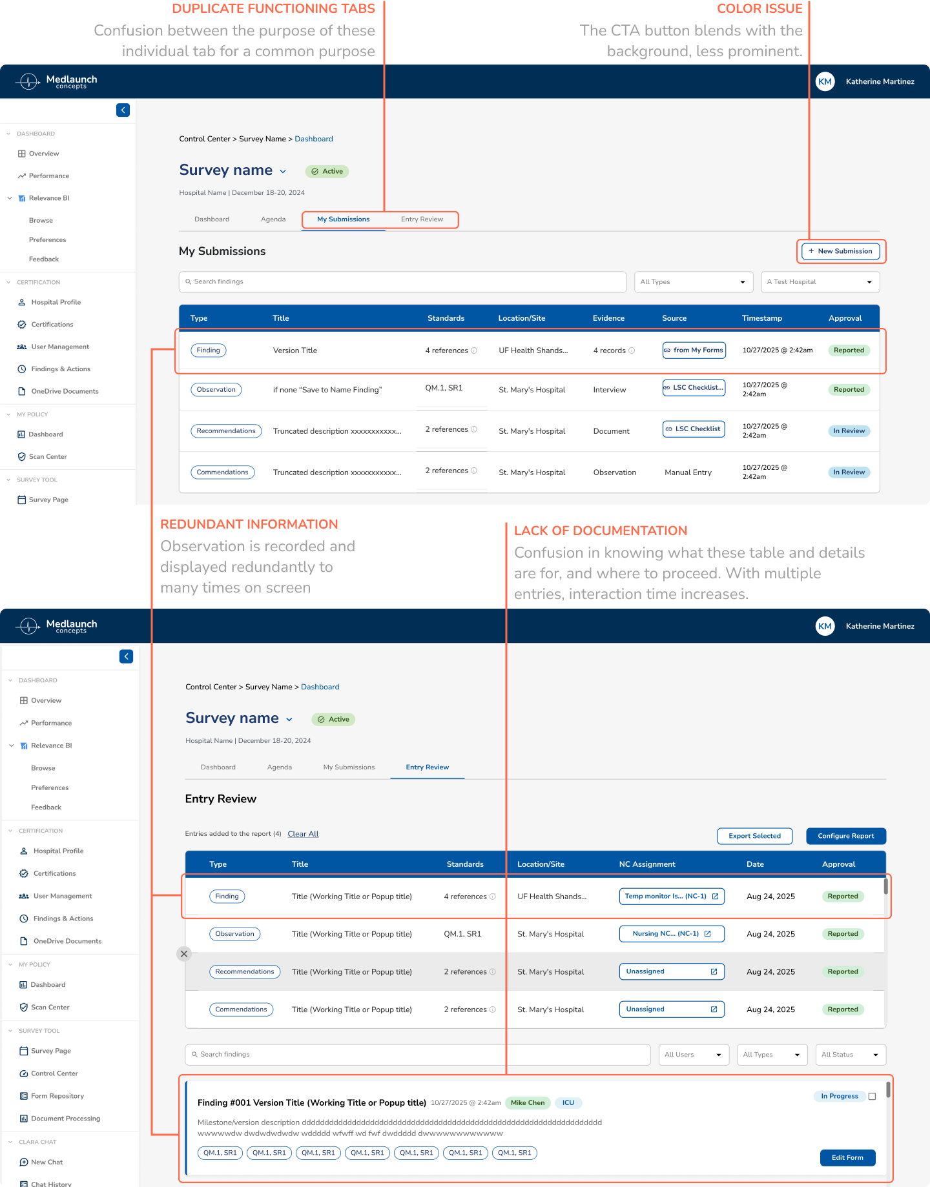
Task: Open the All Status filter dropdown
Action: [x=851, y=1055]
